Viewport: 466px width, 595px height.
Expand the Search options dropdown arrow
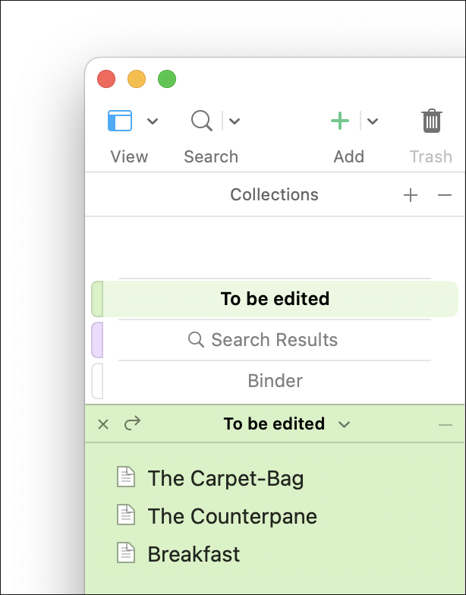[235, 121]
